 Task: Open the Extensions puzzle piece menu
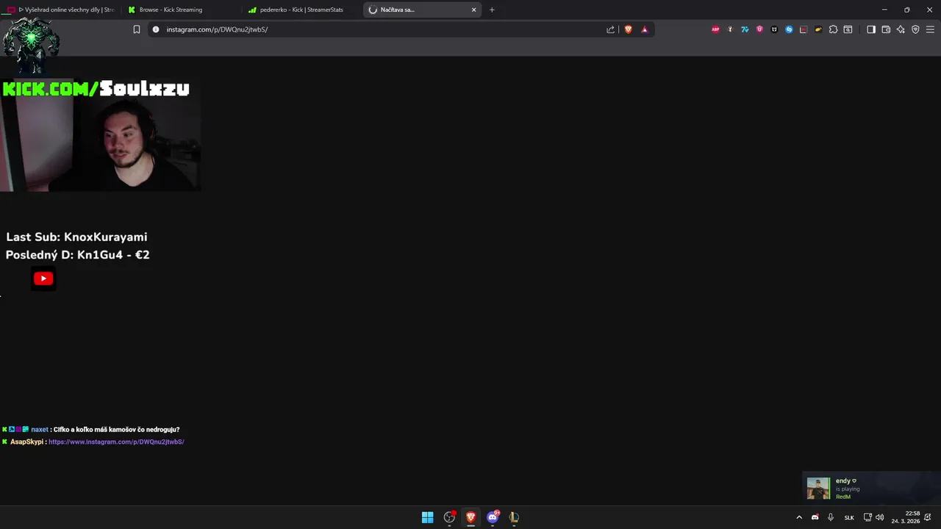pyautogui.click(x=833, y=29)
